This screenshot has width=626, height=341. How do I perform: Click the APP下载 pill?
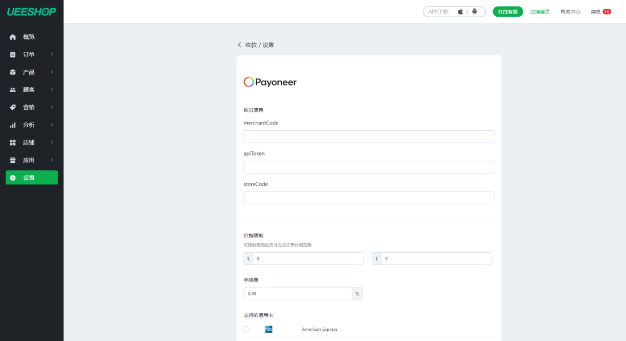click(x=454, y=12)
